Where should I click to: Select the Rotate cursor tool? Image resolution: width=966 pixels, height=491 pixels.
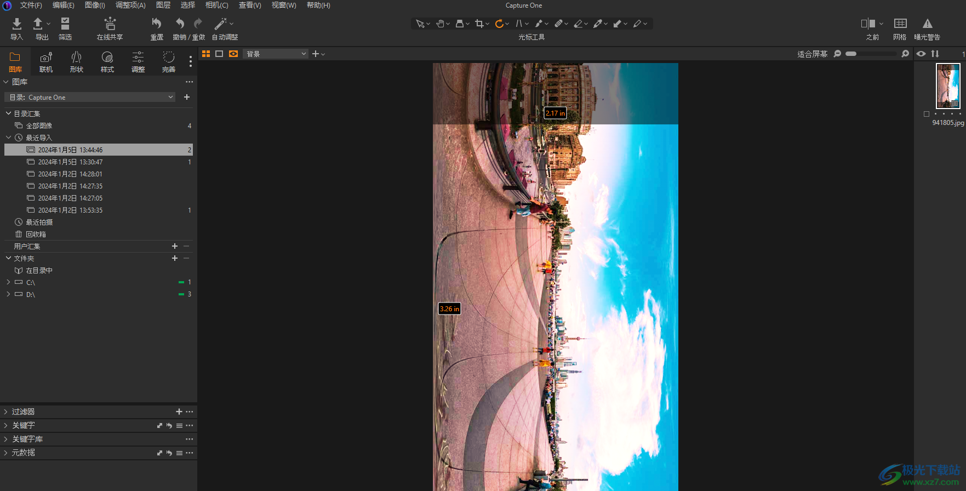tap(499, 24)
